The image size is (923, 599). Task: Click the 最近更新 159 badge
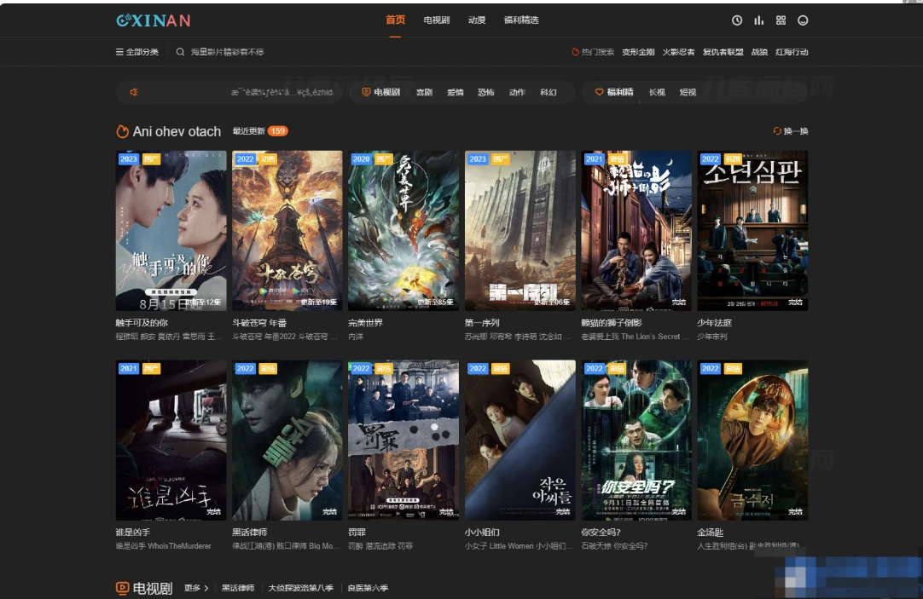coord(260,131)
